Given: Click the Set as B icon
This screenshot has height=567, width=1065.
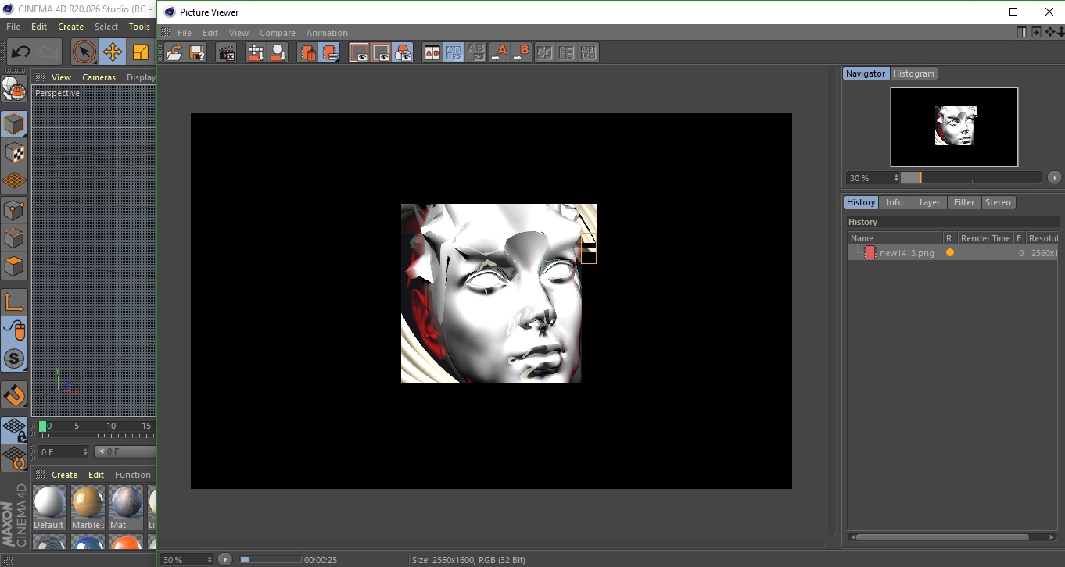Looking at the screenshot, I should pyautogui.click(x=521, y=53).
